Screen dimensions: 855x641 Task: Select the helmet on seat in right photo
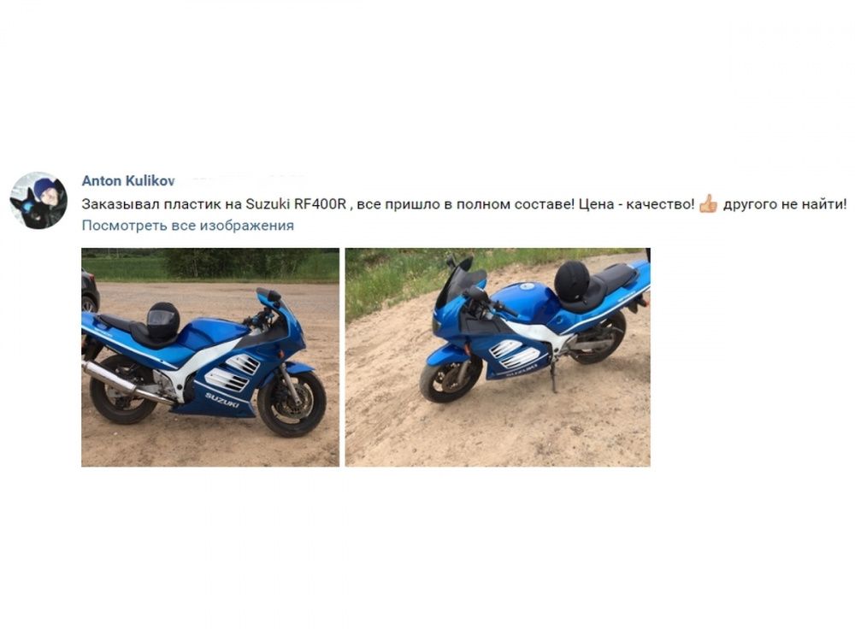(571, 281)
